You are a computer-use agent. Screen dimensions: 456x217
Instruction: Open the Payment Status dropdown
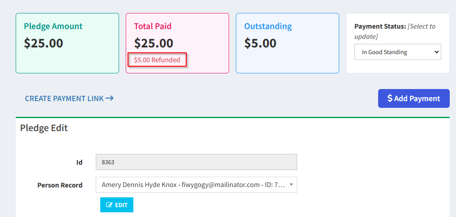click(x=397, y=52)
